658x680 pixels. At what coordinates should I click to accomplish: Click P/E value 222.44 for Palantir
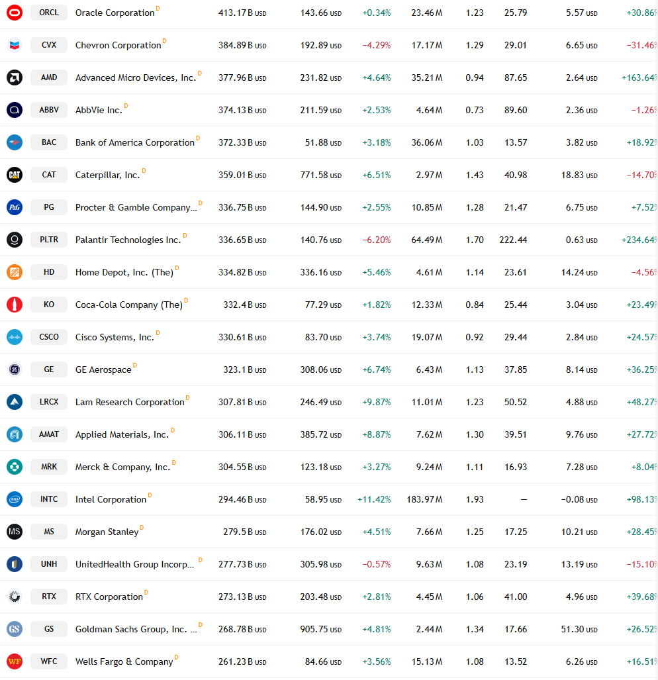pyautogui.click(x=513, y=240)
